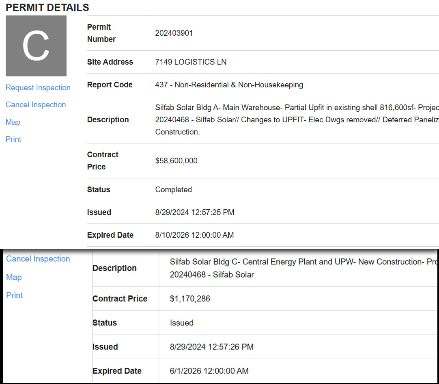Print the Bldg A permit details
Viewport: 439px width, 384px height.
(x=13, y=139)
